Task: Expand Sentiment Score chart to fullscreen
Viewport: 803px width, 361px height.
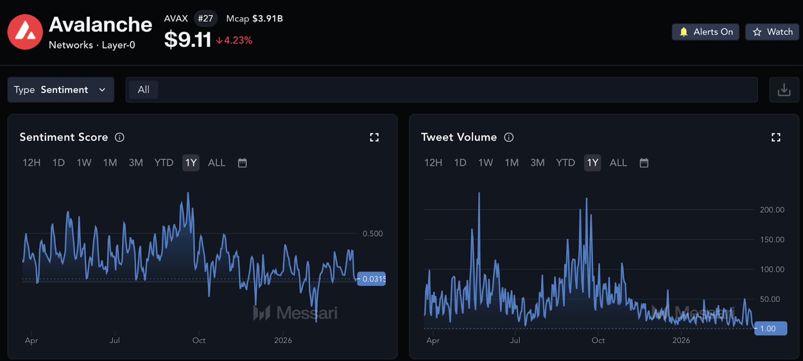Action: click(x=374, y=137)
